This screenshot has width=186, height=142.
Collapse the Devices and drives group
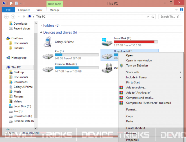[41, 32]
